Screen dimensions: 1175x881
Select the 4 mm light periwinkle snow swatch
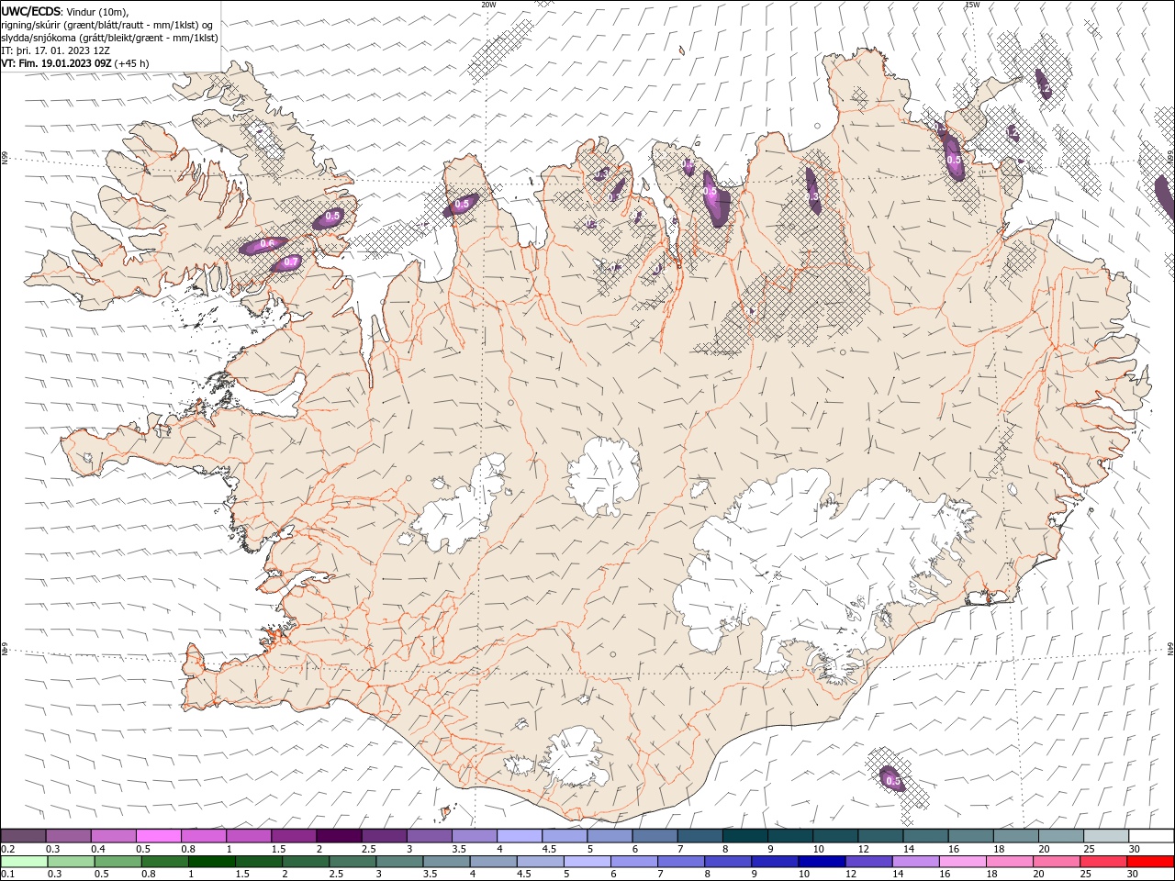tap(519, 836)
